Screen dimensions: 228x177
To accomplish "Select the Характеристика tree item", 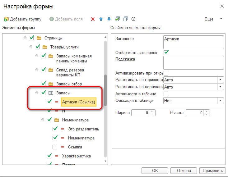I will click(x=76, y=156).
